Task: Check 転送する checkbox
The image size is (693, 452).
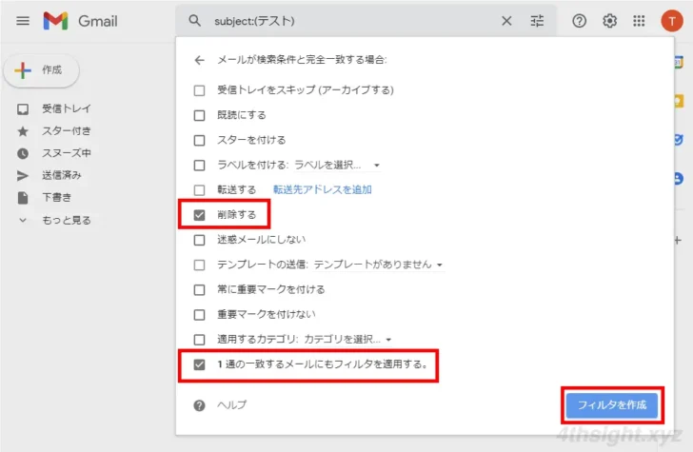Action: [x=199, y=190]
